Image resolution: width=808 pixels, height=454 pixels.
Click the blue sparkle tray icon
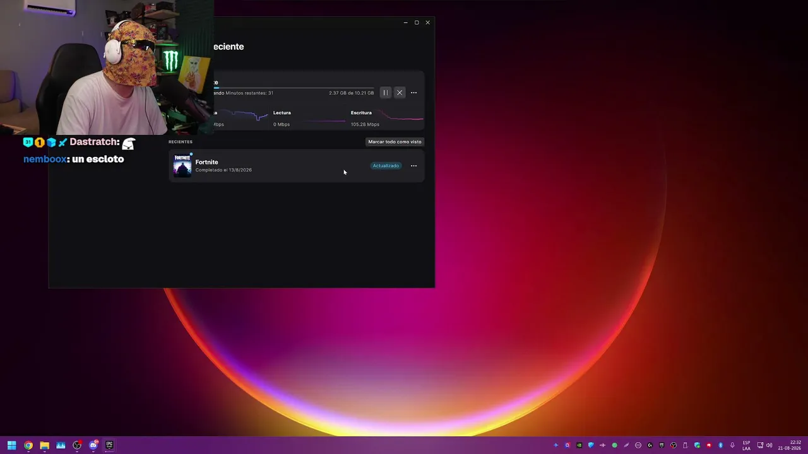[555, 445]
